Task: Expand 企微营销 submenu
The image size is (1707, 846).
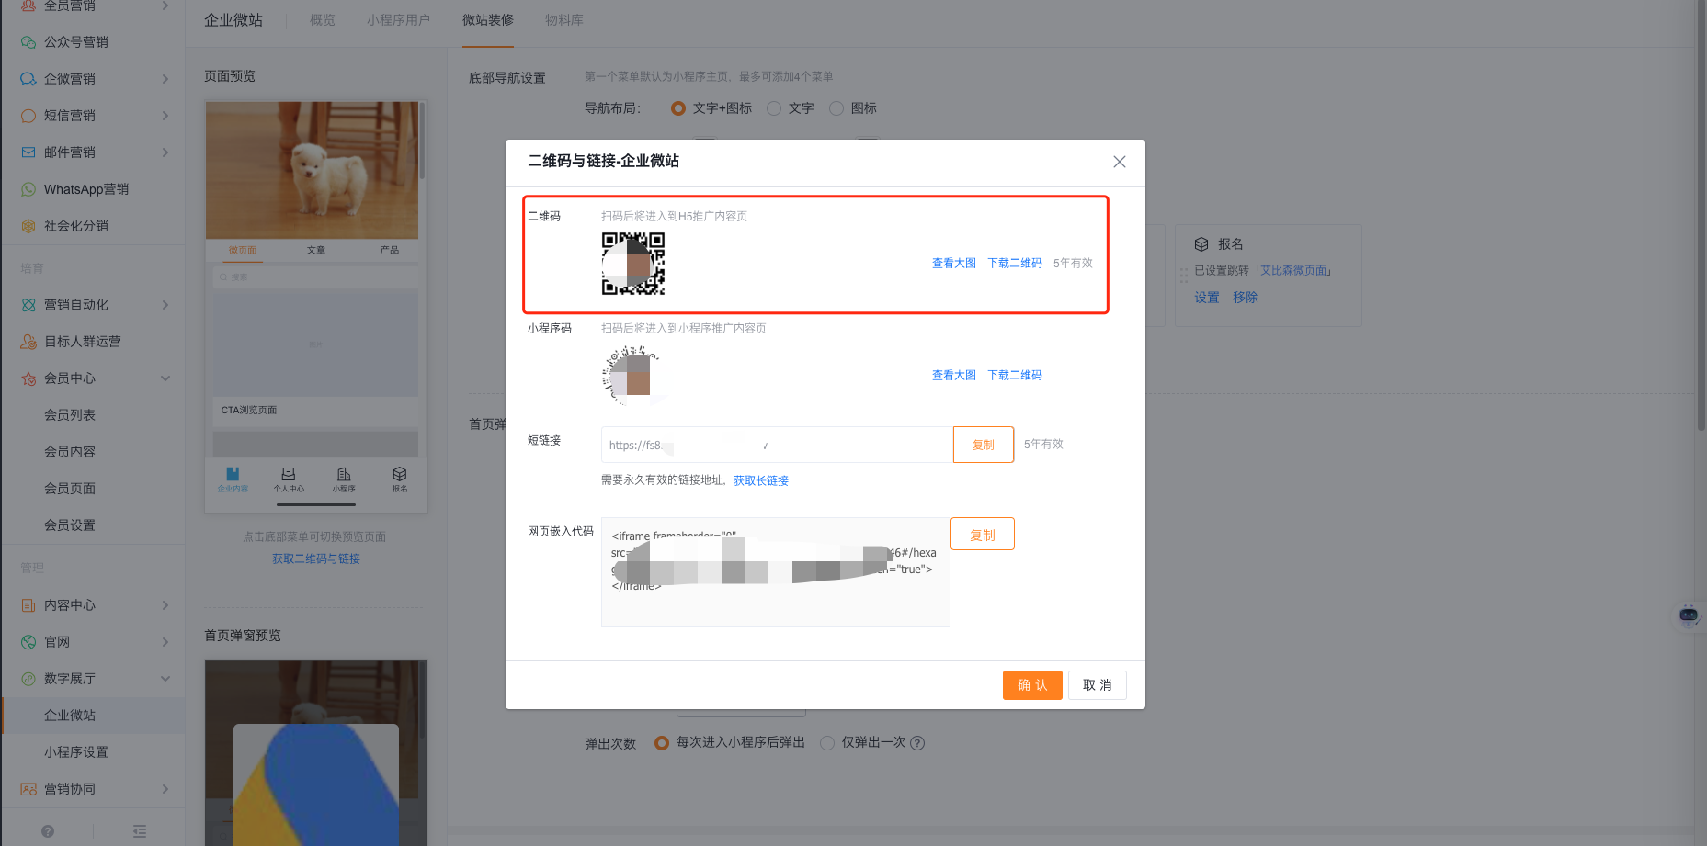Action: click(x=165, y=79)
